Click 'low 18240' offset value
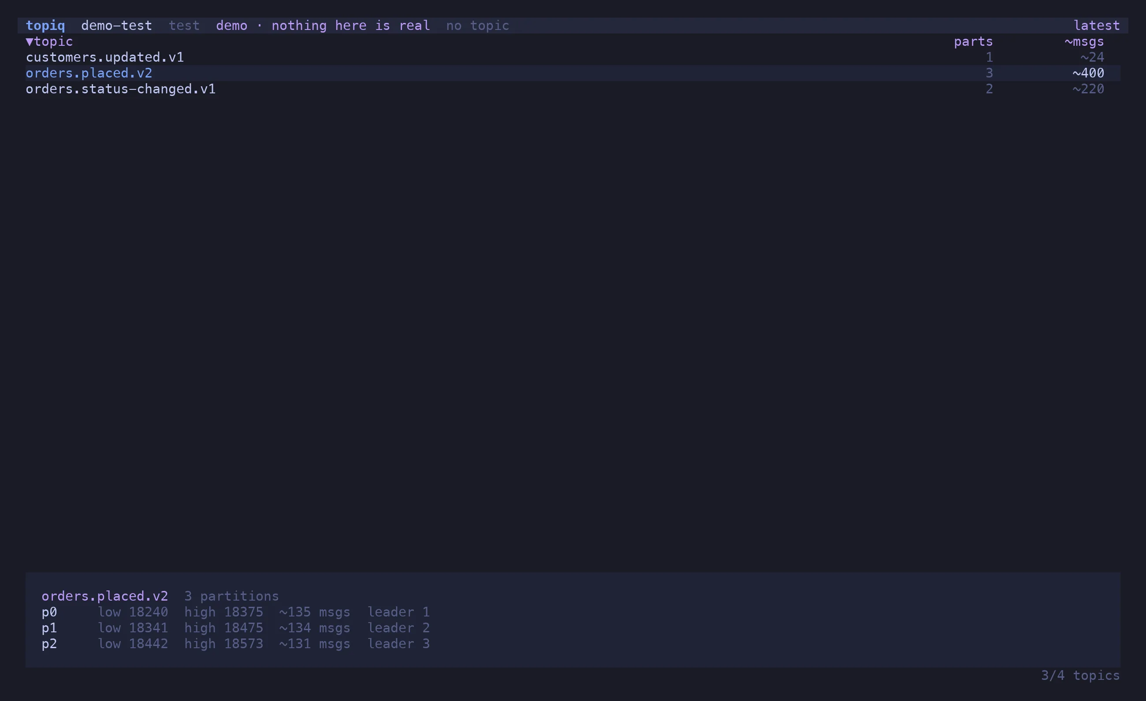1146x701 pixels. coord(133,612)
